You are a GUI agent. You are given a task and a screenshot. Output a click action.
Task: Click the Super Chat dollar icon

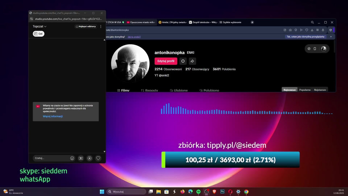point(81,158)
